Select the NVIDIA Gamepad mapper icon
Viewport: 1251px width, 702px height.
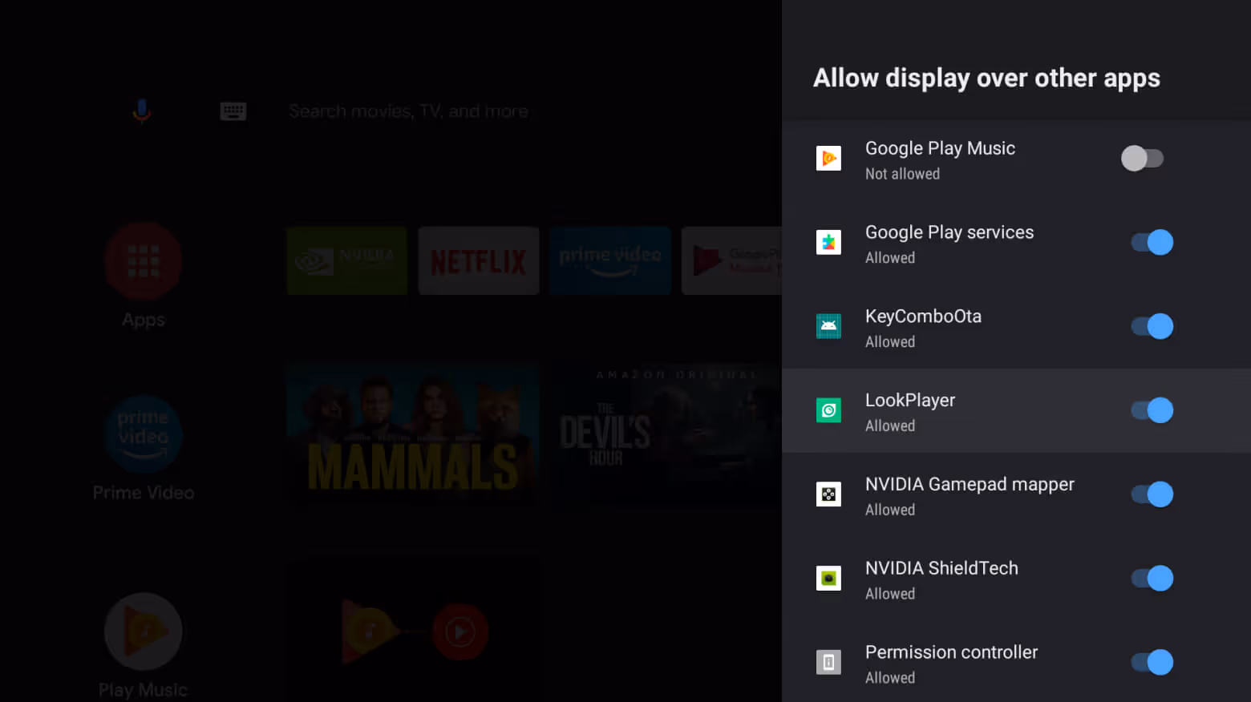(828, 494)
